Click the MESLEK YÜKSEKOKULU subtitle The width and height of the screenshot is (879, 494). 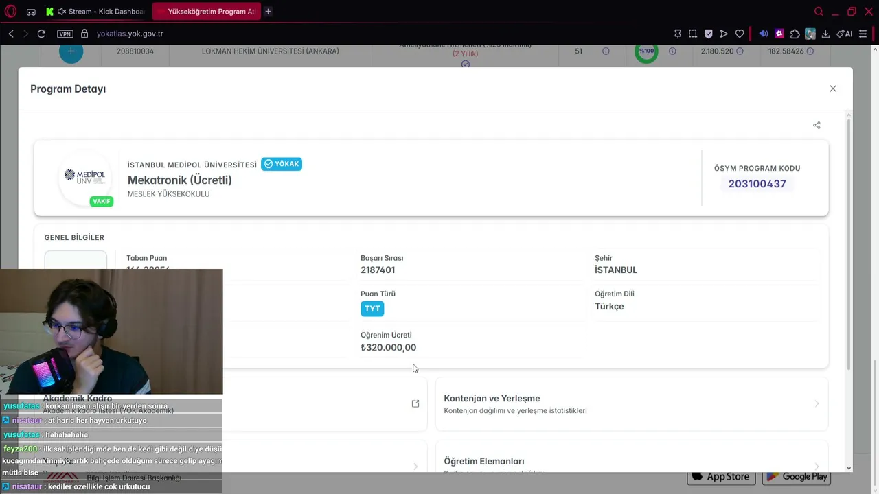[x=169, y=194]
